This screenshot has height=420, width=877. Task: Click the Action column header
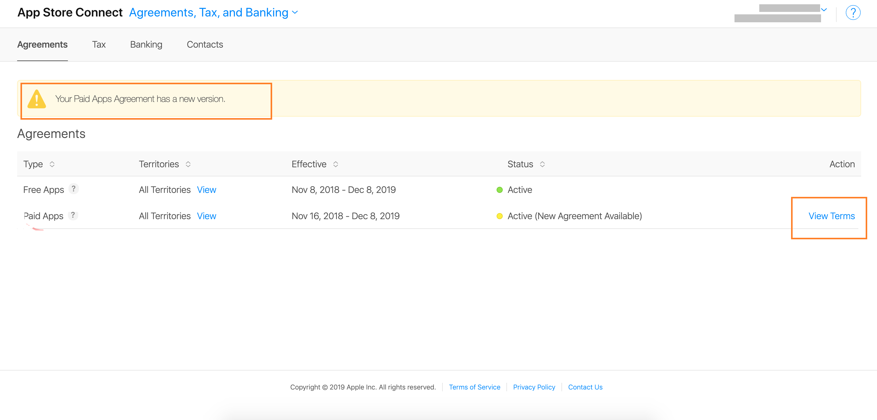tap(842, 164)
